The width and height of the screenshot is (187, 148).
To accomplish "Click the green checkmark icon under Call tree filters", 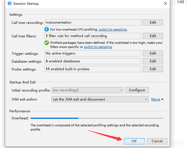I will pyautogui.click(x=47, y=43).
